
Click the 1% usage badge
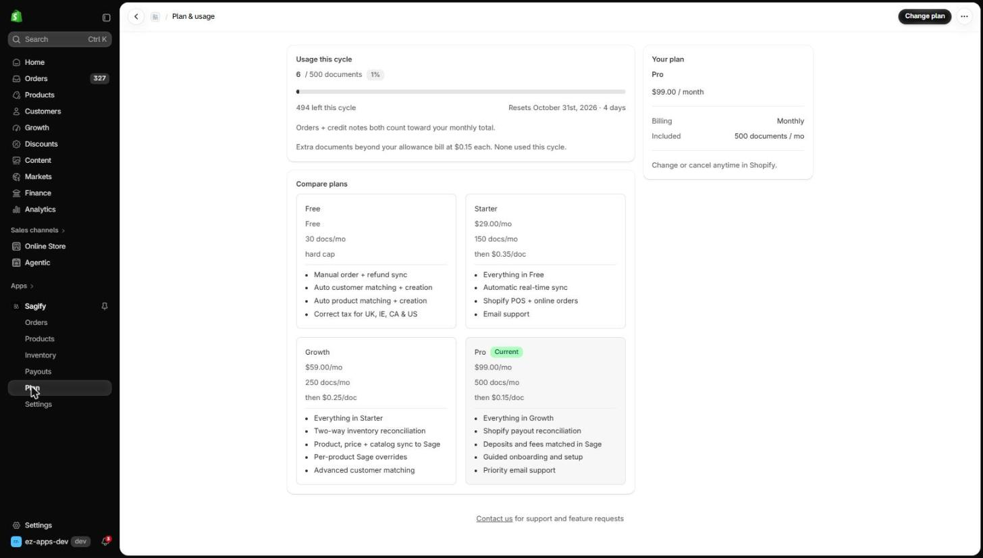[x=375, y=74]
